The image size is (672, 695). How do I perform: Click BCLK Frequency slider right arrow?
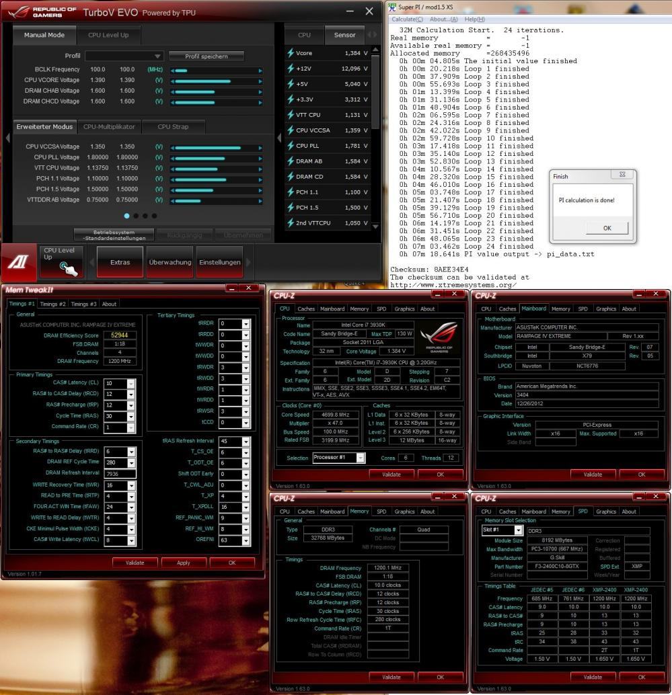coord(260,71)
